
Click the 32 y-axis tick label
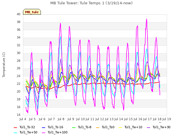pos(18,45)
